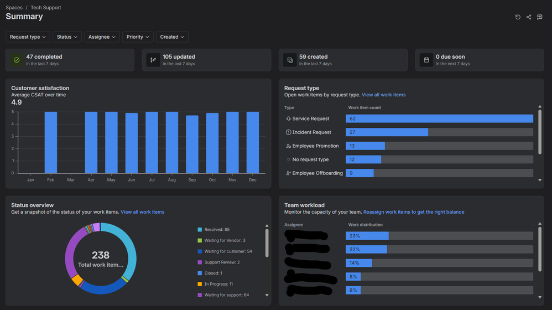Click the Incident Request bar showing 27

click(x=387, y=132)
